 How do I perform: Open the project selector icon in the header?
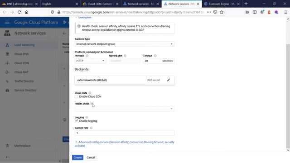pyautogui.click(x=64, y=22)
